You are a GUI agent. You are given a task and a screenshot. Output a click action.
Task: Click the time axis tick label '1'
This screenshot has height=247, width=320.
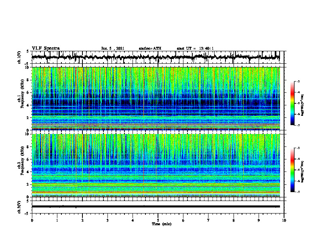pos(57,220)
